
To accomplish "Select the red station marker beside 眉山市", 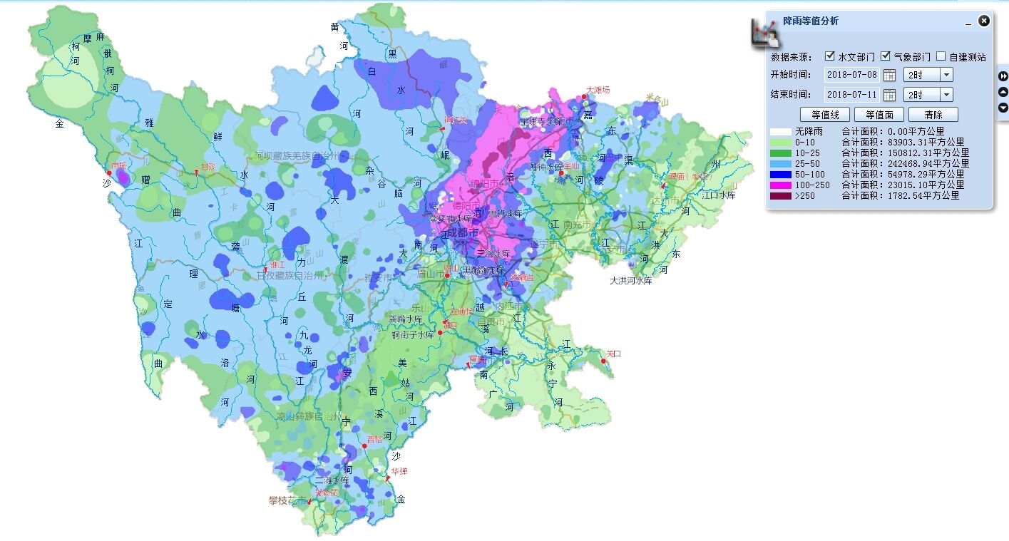I will (447, 274).
